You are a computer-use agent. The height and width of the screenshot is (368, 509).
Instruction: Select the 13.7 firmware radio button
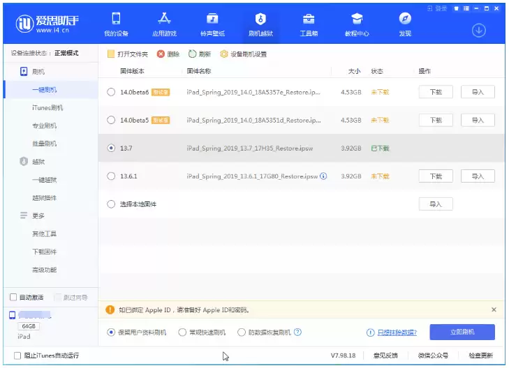(111, 148)
